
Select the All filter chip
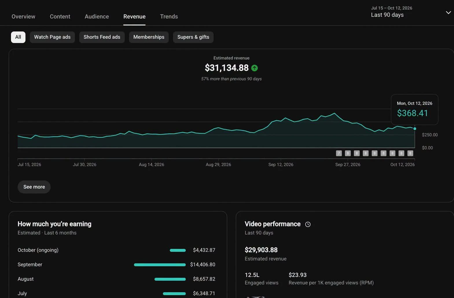coord(18,37)
